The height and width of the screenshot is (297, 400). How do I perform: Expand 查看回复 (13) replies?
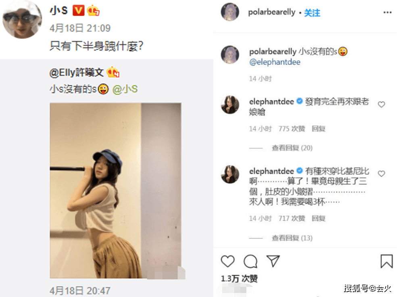click(x=292, y=238)
